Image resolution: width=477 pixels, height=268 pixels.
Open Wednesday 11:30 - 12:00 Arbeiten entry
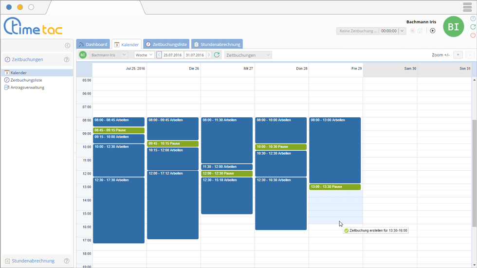227,167
